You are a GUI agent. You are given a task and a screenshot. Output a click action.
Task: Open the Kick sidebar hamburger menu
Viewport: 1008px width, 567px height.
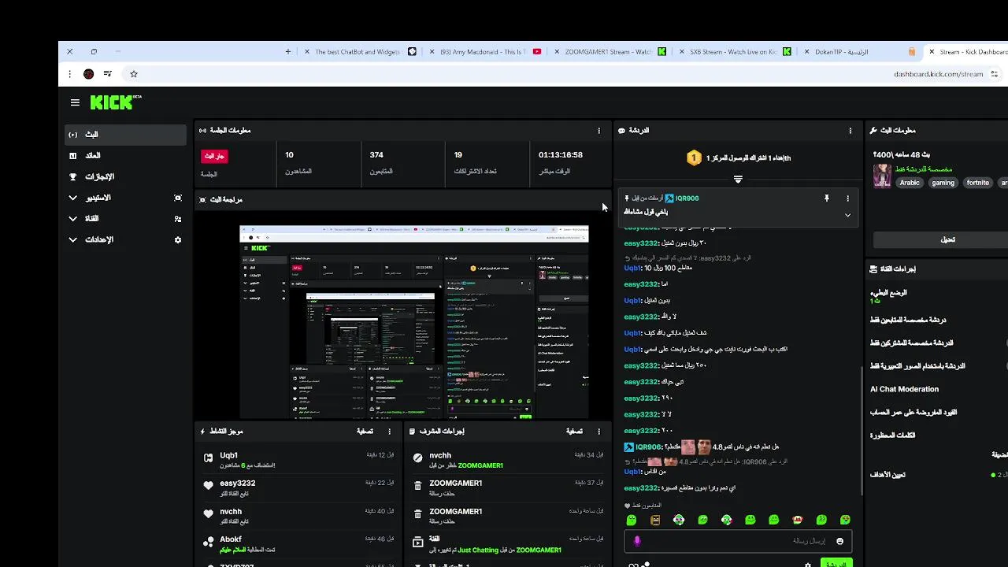pyautogui.click(x=75, y=102)
